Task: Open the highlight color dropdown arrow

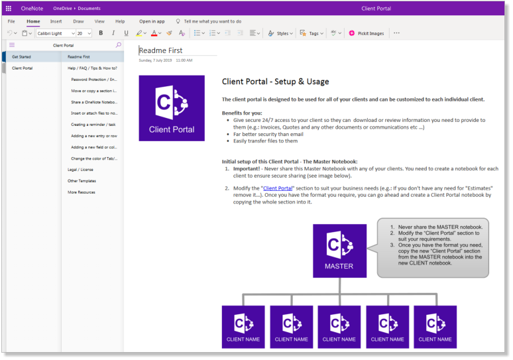Action: point(145,33)
